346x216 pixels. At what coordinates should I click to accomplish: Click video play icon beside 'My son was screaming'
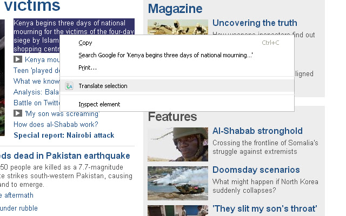tap(18, 113)
